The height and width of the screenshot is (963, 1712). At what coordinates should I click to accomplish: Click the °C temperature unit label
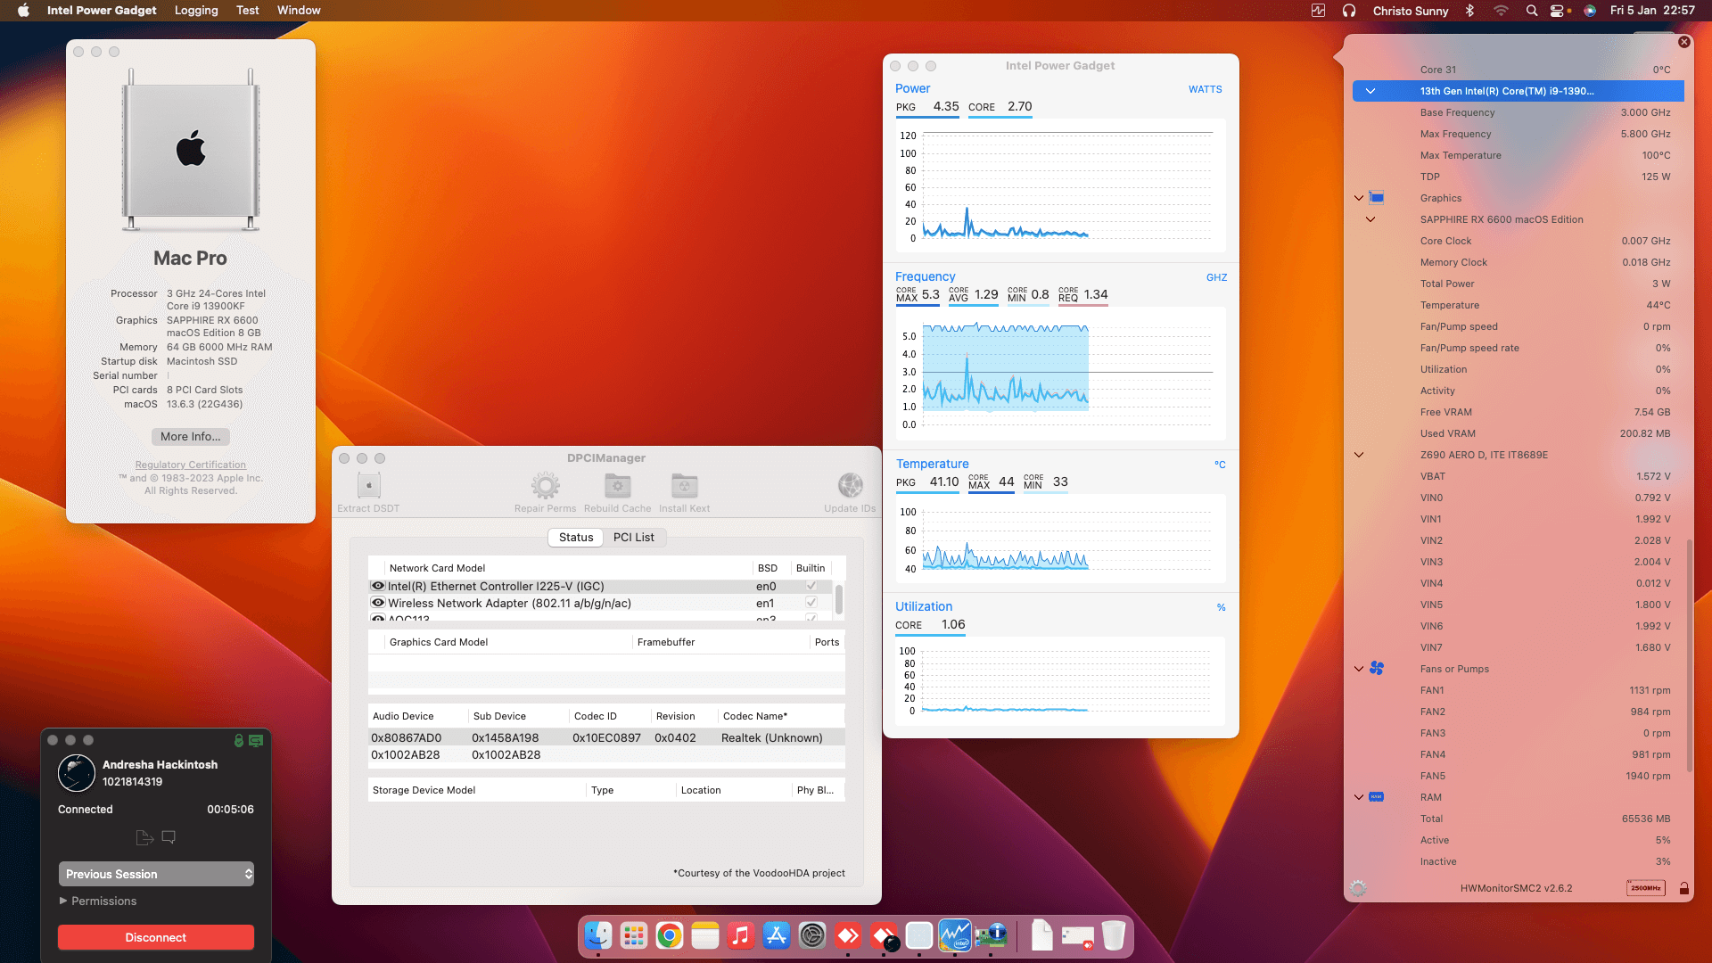[1220, 465]
